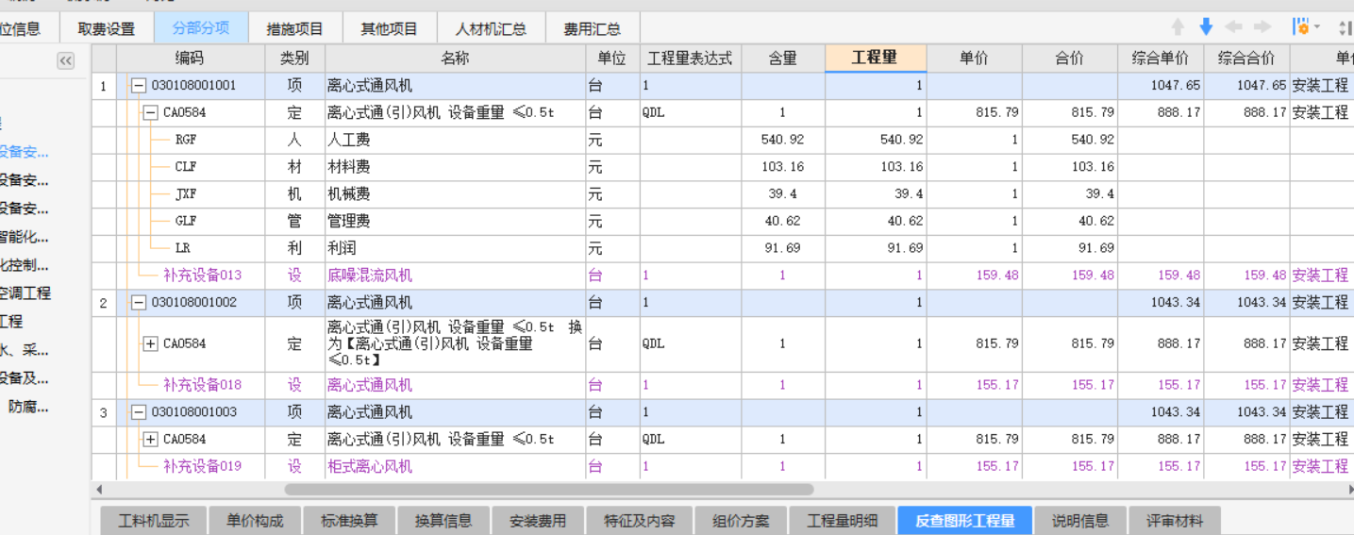1354x535 pixels.
Task: Open the 其他项目 tab
Action: (x=390, y=28)
